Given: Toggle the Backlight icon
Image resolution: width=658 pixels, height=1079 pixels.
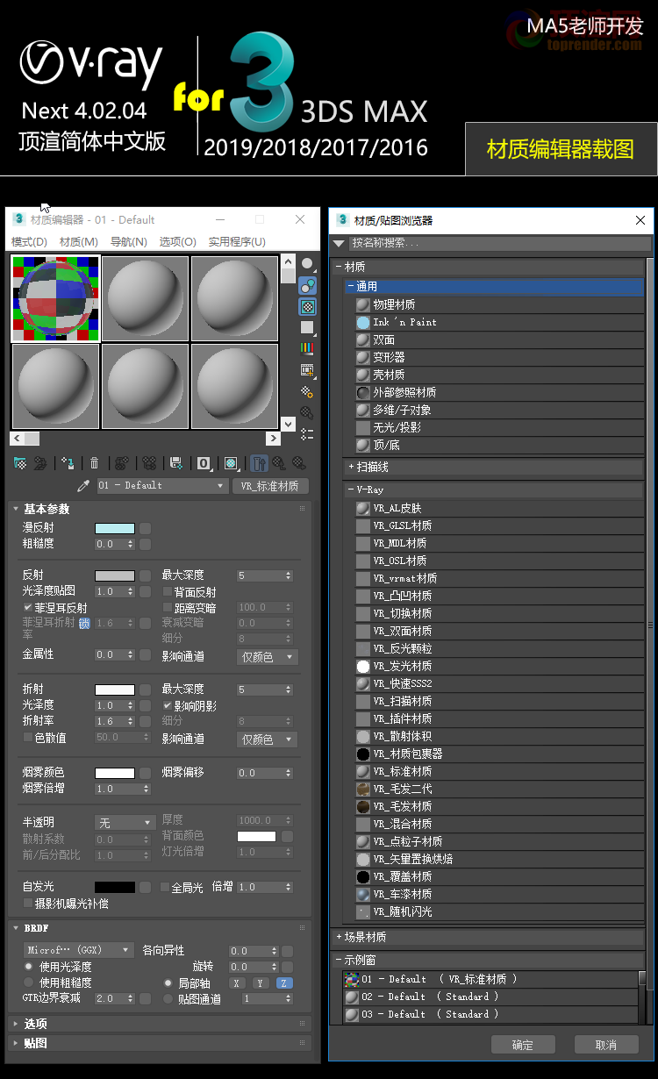Looking at the screenshot, I should tap(307, 285).
